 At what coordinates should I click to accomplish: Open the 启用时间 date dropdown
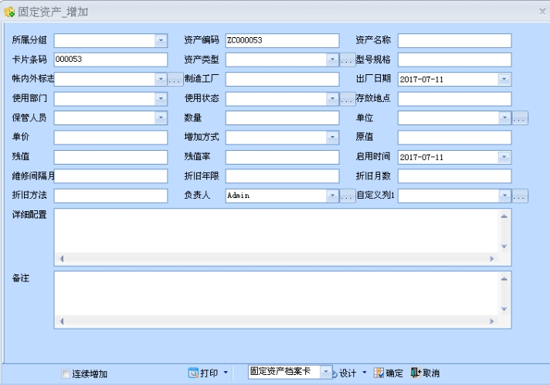point(504,157)
